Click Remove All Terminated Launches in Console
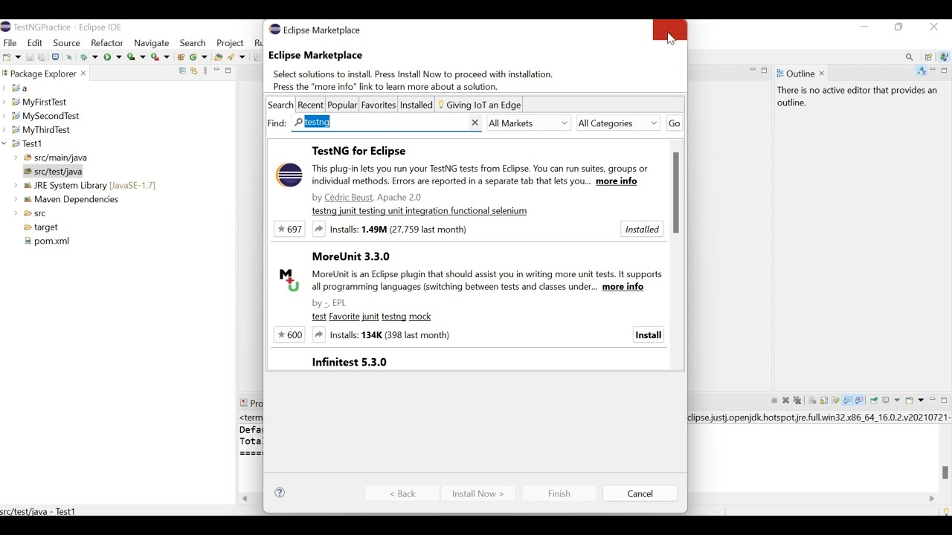Image resolution: width=952 pixels, height=535 pixels. (797, 401)
